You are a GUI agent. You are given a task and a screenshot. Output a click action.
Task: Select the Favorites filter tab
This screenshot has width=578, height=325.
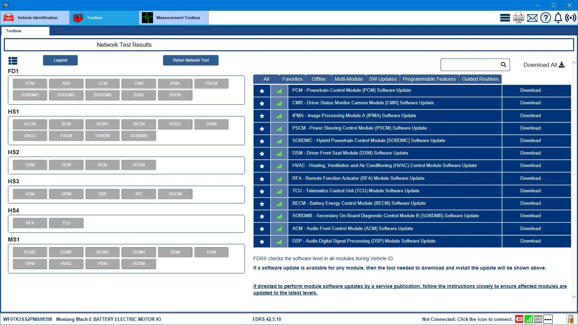pyautogui.click(x=292, y=79)
